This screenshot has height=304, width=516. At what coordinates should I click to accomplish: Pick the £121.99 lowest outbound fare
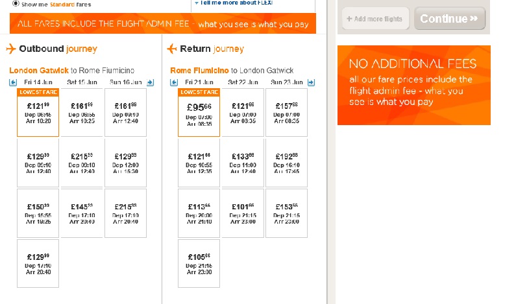click(38, 113)
